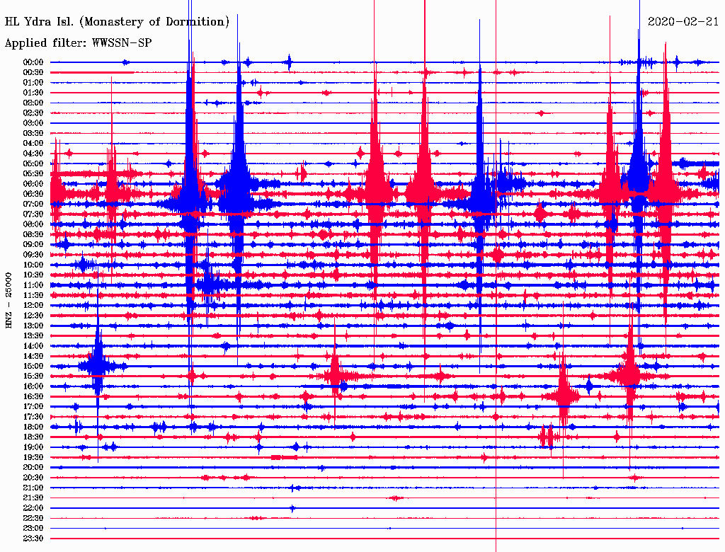Select the 12:00 time row label
Screen dimensions: 725x552
[x=33, y=305]
